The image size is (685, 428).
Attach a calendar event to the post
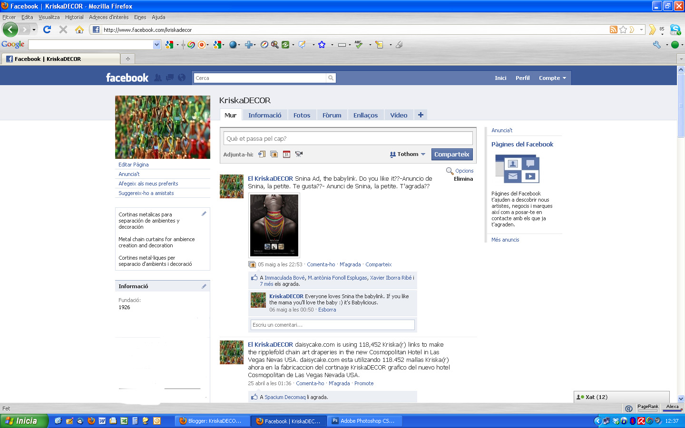point(286,154)
